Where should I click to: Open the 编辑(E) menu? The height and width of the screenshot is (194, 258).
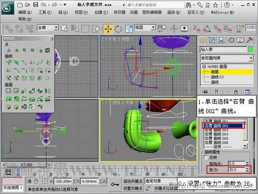click(25, 12)
